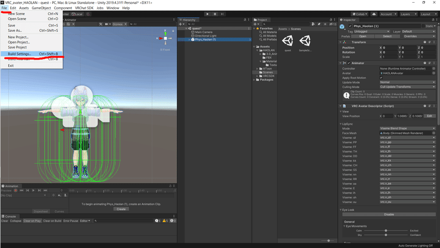This screenshot has width=440, height=248.
Task: Click the Add keyframe icon in Animation
Action: pyautogui.click(x=59, y=195)
